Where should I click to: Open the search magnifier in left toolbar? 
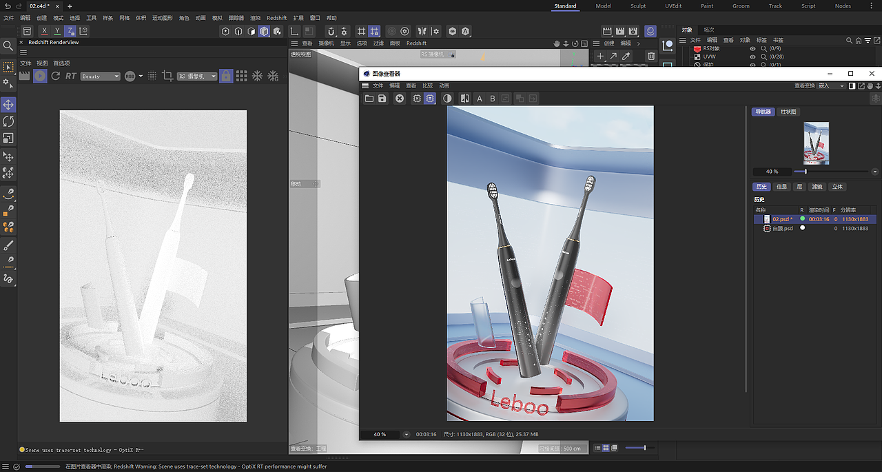coord(8,45)
